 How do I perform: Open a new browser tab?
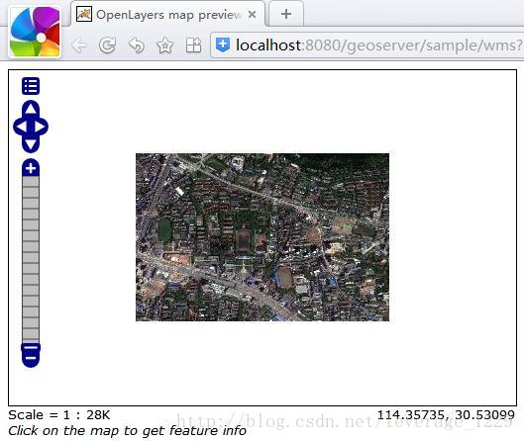coord(286,14)
